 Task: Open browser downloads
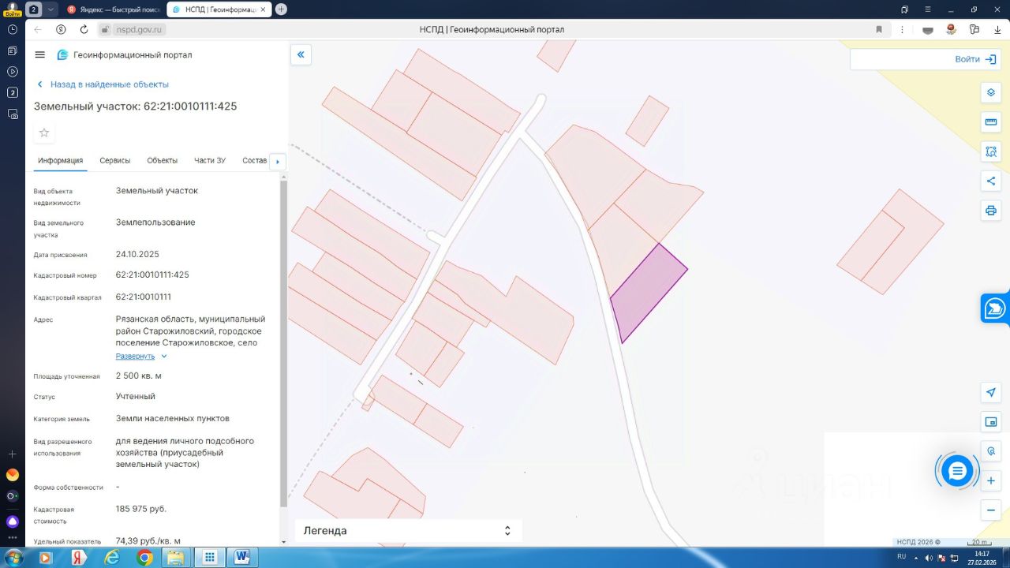pyautogui.click(x=997, y=29)
